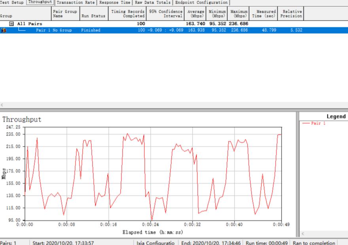Select the Throughput tab
The width and height of the screenshot is (348, 245).
coord(40,2)
